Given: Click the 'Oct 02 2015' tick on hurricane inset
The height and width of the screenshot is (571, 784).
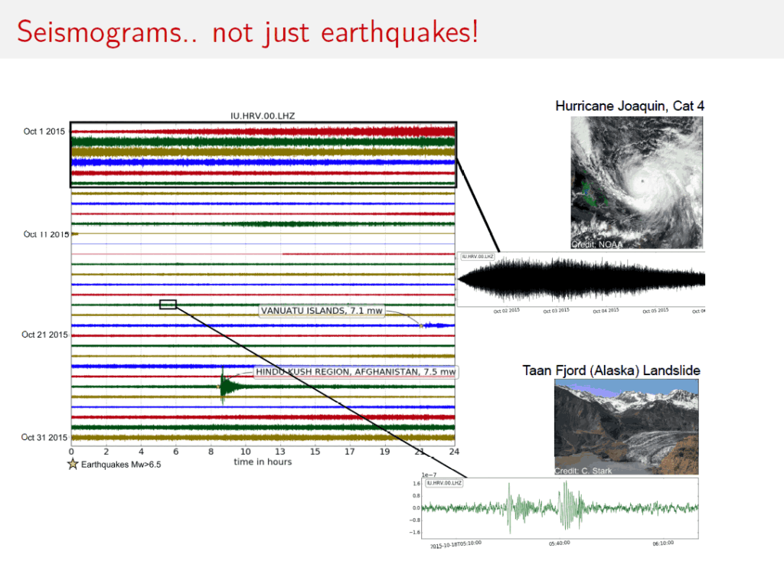Looking at the screenshot, I should click(x=507, y=311).
